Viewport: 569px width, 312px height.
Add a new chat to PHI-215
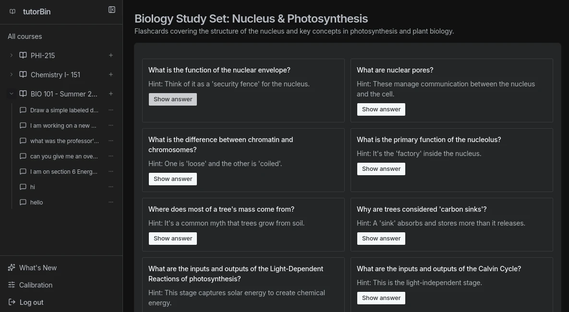111,55
